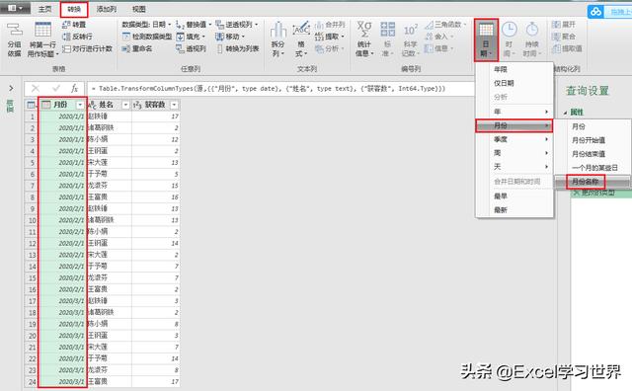Click the formula bar confirm checkmark
Viewport: 632px width, 391px height.
click(x=56, y=88)
